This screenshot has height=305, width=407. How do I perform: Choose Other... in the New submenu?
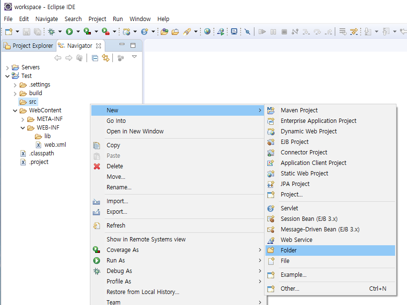(x=330, y=289)
